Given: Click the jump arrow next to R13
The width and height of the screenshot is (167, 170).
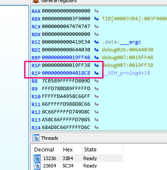Looking at the screenshot, I should click(97, 120).
